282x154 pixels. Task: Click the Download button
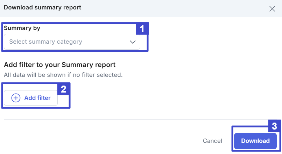[255, 141]
